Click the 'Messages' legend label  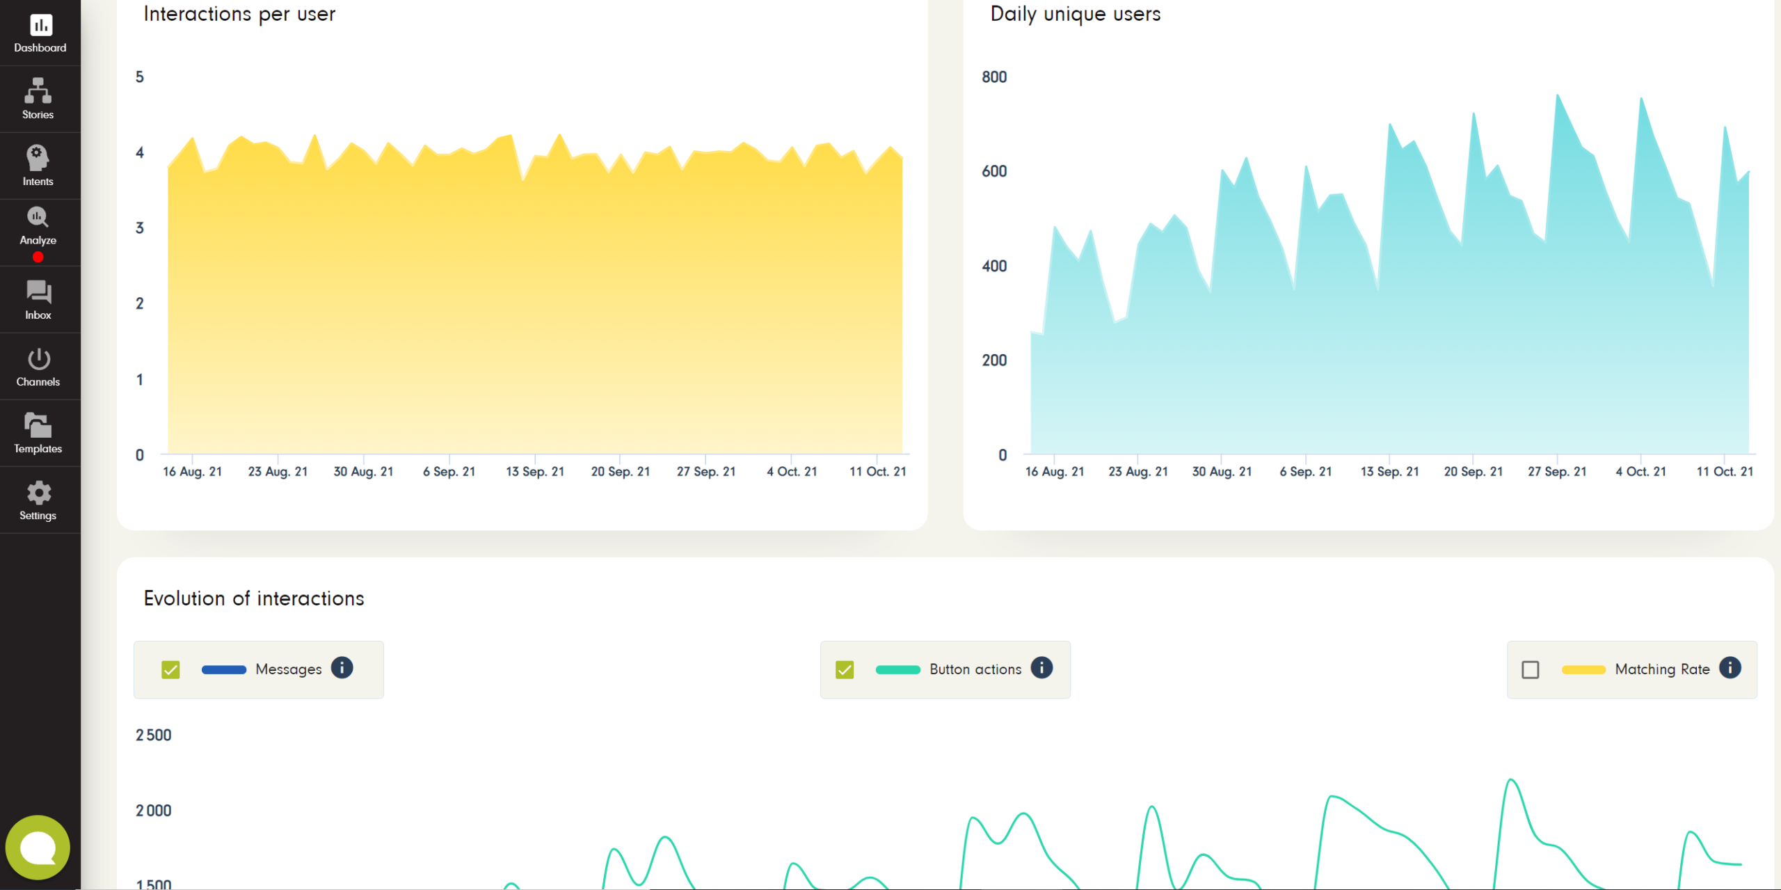pos(289,669)
